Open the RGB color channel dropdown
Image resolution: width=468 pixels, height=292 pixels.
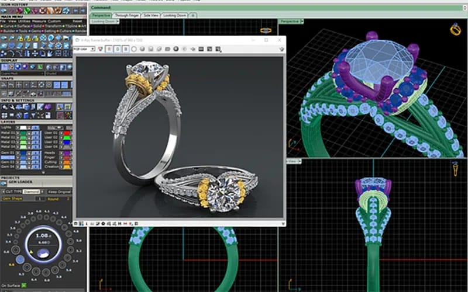point(84,49)
